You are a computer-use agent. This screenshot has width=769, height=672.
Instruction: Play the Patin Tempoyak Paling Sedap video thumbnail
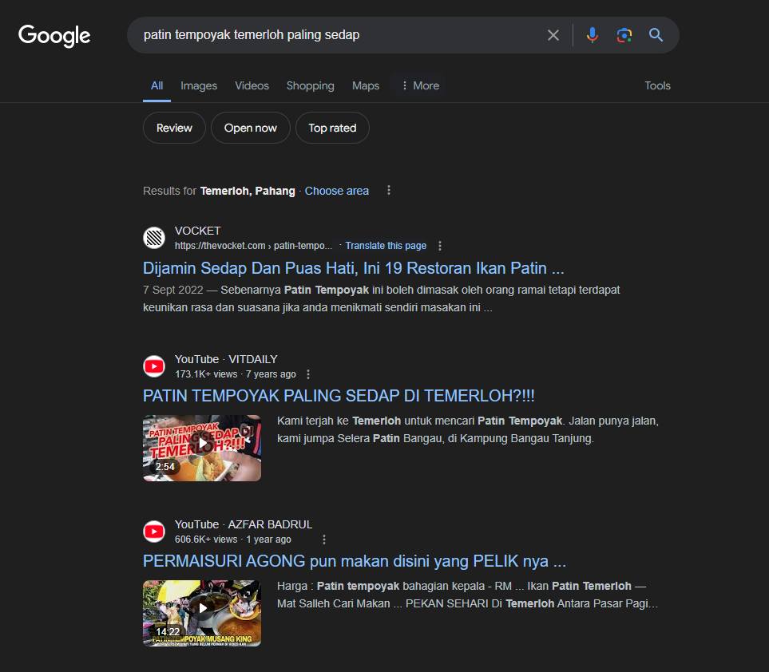click(202, 448)
